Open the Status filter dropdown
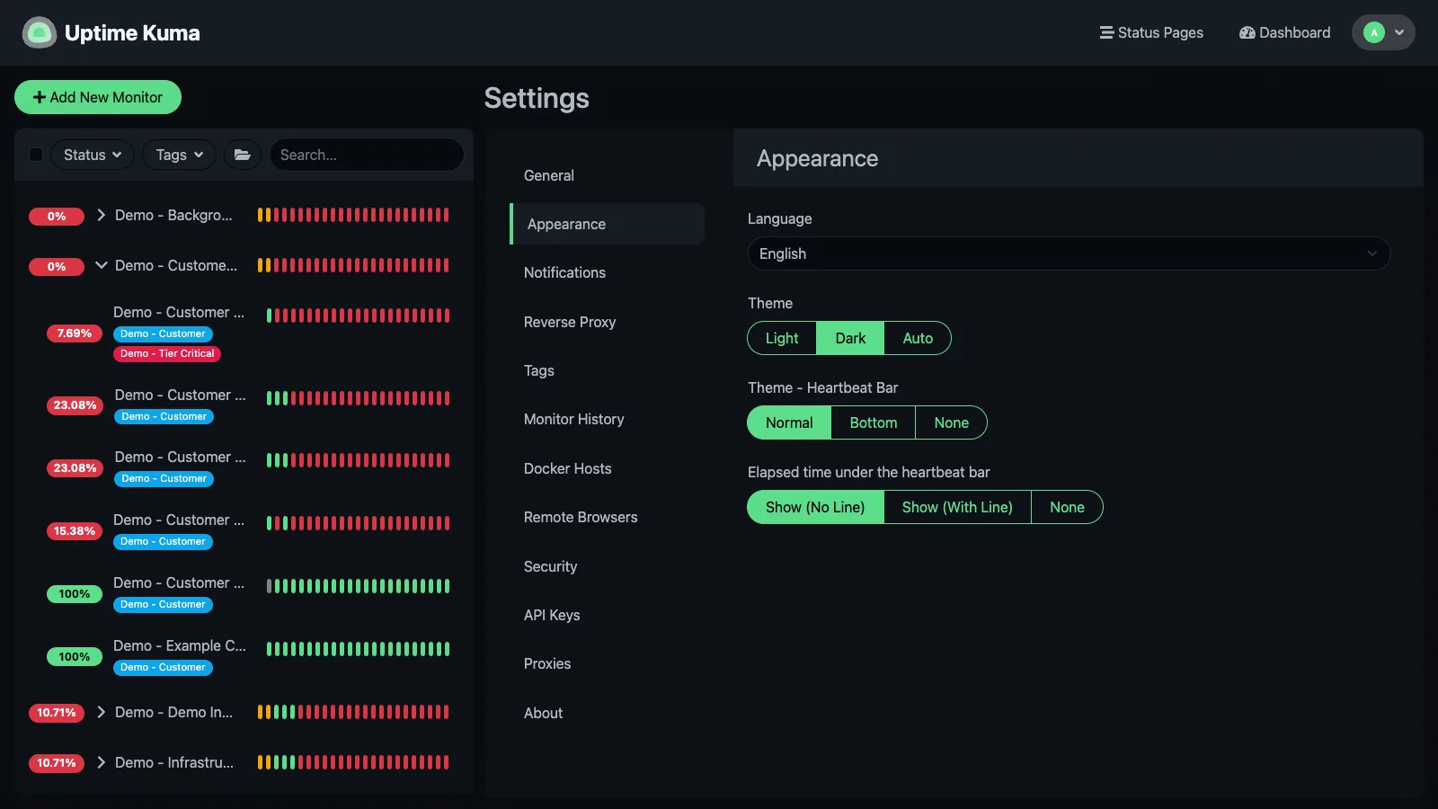 coord(93,155)
